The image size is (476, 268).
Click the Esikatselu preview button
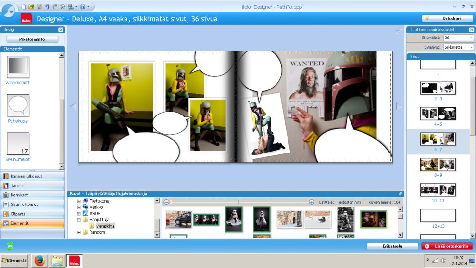(392, 246)
